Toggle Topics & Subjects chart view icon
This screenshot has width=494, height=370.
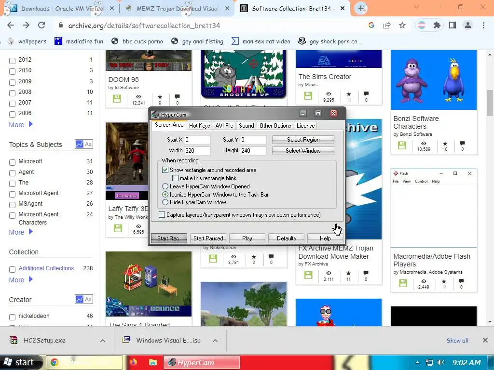click(x=80, y=144)
